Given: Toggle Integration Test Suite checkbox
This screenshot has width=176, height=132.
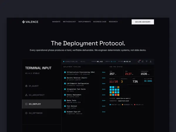Looking at the screenshot, I should [x=65, y=89].
